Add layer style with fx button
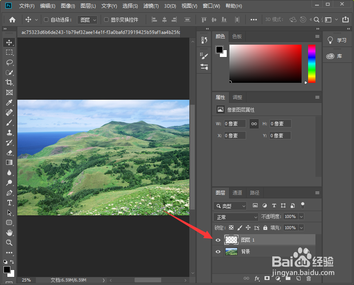The height and width of the screenshot is (285, 354). pos(257,278)
